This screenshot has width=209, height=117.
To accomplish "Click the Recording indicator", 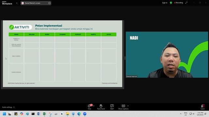I will tap(179, 3).
